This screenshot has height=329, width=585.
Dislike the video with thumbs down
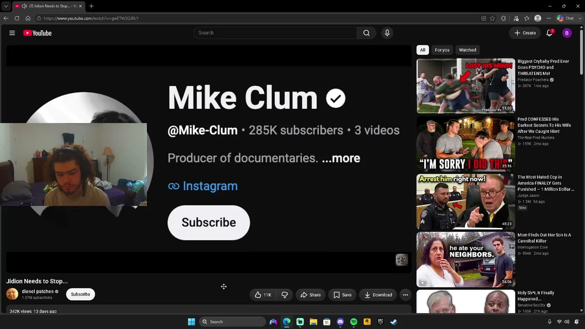[x=285, y=295]
